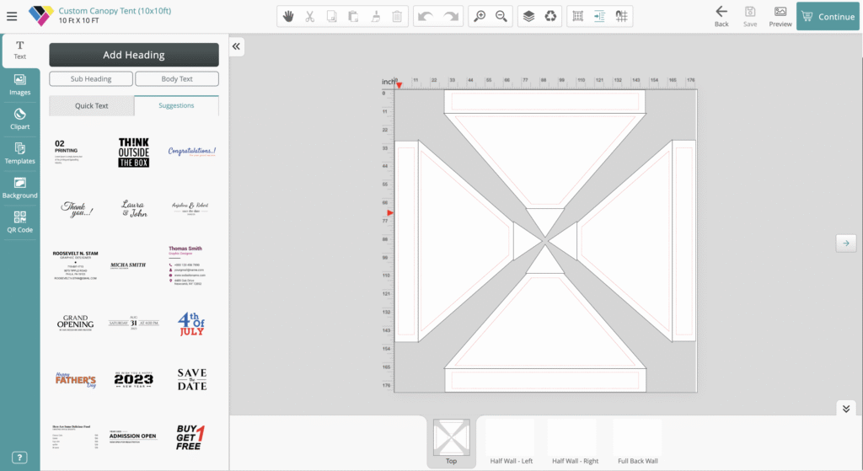Image resolution: width=863 pixels, height=471 pixels.
Task: Open the Clipart panel
Action: point(19,119)
